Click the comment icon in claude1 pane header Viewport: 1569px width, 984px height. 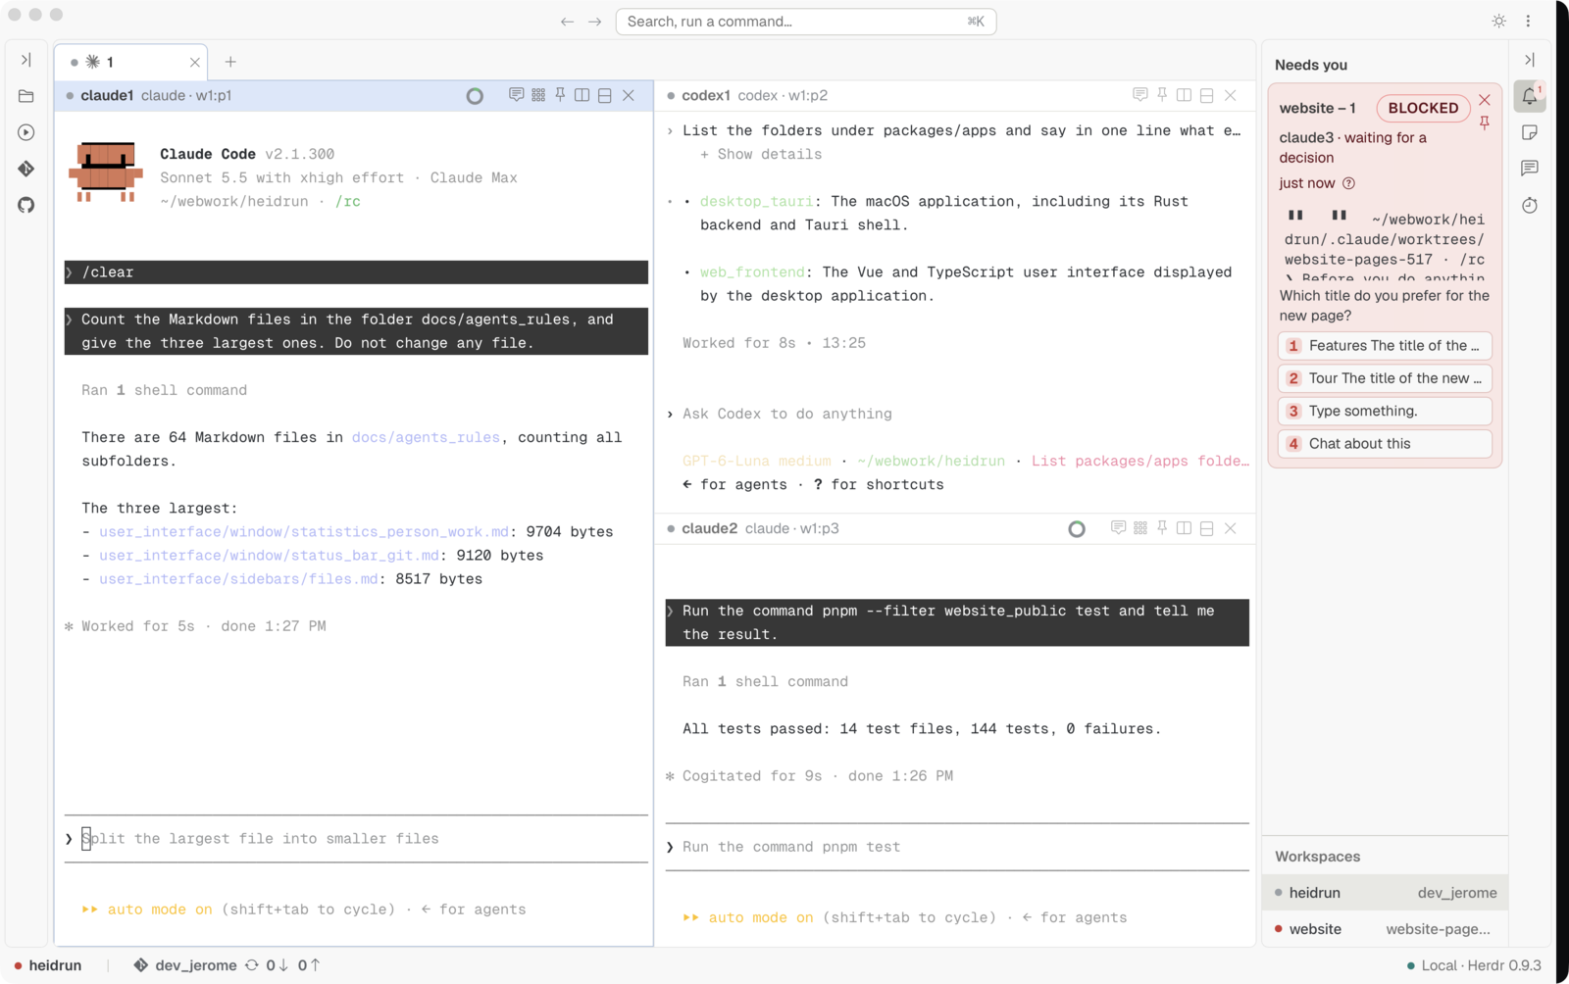point(516,95)
